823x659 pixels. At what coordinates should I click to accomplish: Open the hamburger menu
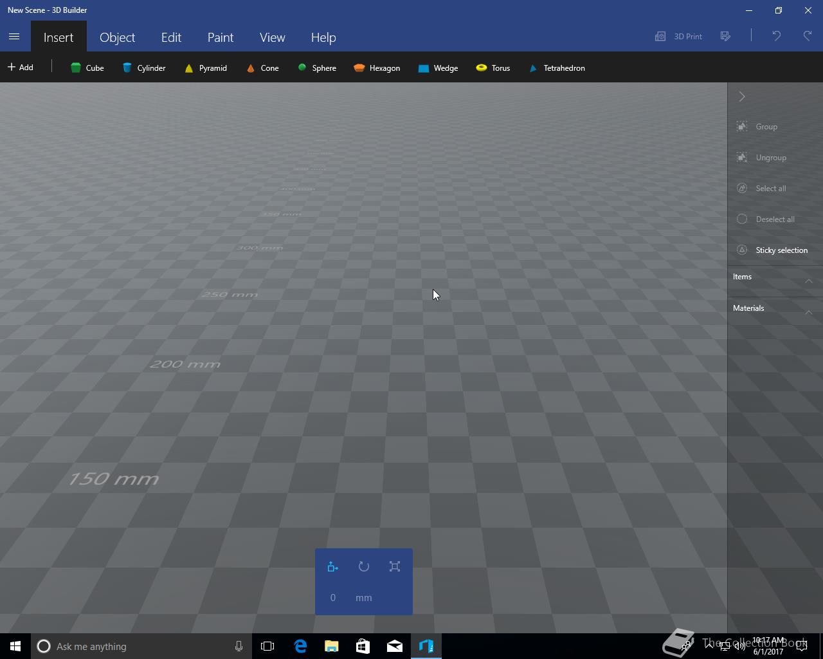14,37
